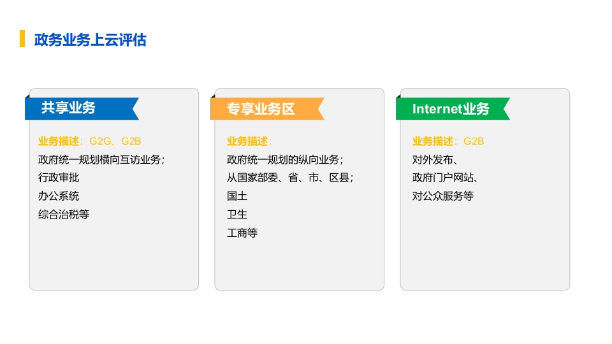
Task: Select the 业务描述: G2B label
Action: click(448, 141)
